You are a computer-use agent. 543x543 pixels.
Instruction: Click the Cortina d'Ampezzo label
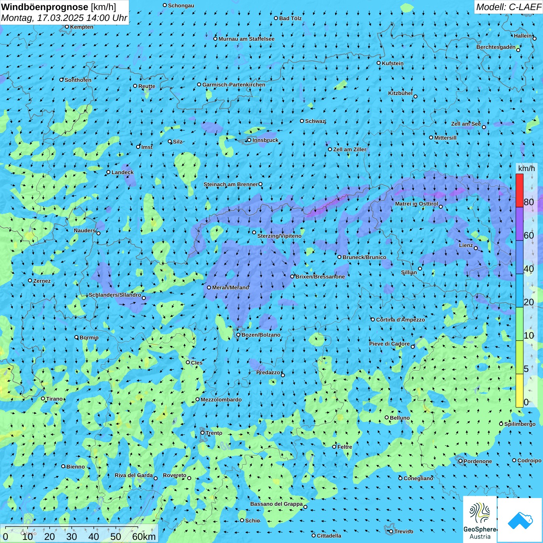(x=400, y=320)
